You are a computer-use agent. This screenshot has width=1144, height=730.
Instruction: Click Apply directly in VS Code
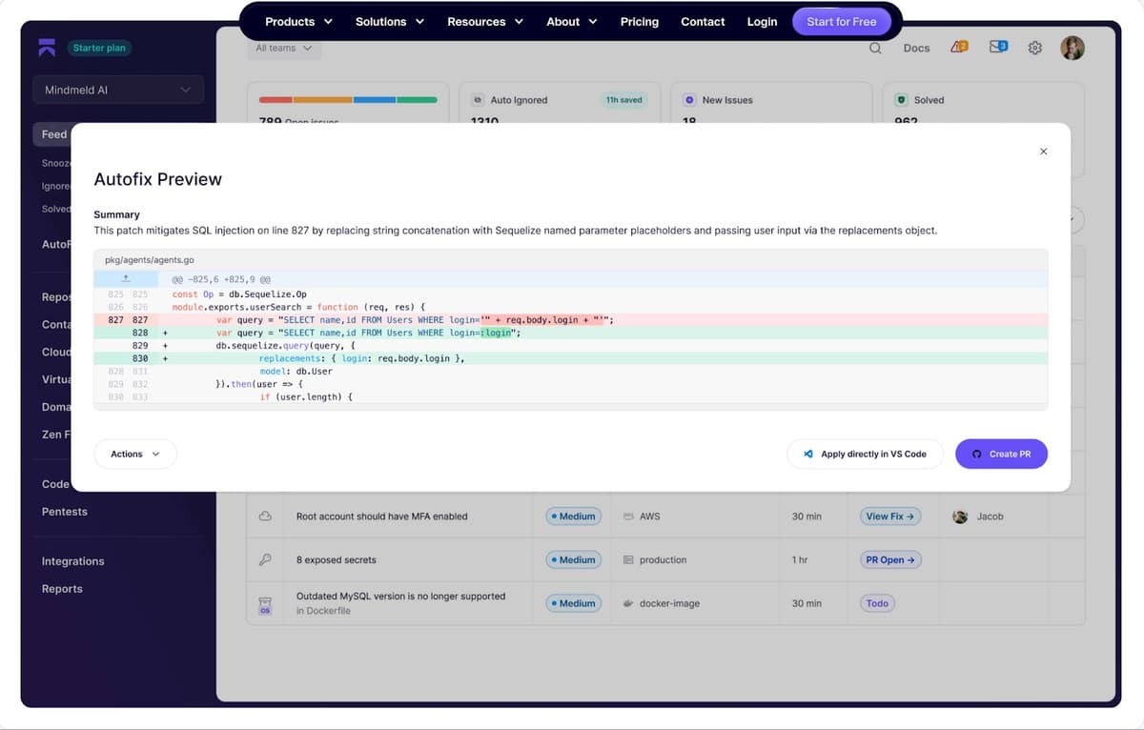coord(865,454)
